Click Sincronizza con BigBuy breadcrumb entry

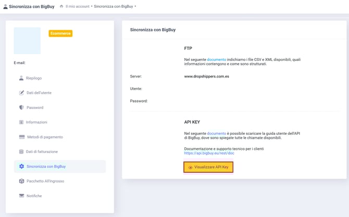click(x=113, y=6)
